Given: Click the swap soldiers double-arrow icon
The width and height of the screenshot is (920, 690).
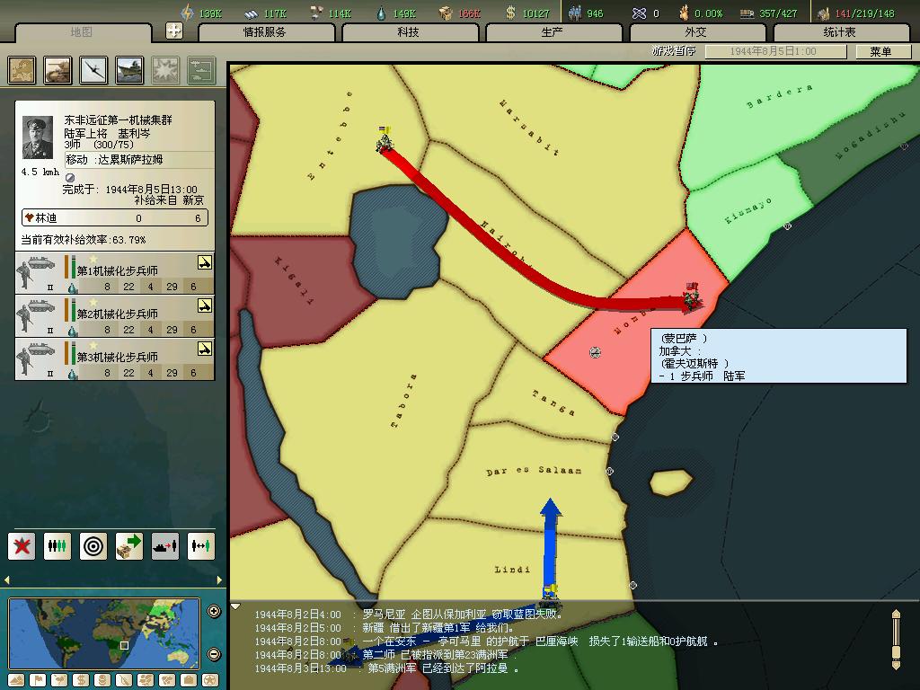Looking at the screenshot, I should point(201,545).
